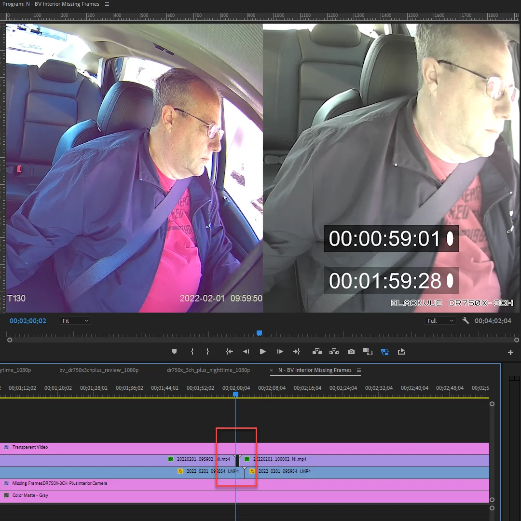Image resolution: width=521 pixels, height=521 pixels.
Task: Step forward one frame
Action: point(280,352)
